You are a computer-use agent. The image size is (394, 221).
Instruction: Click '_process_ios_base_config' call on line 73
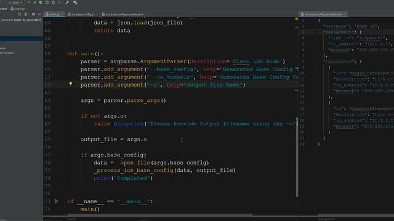pyautogui.click(x=134, y=171)
